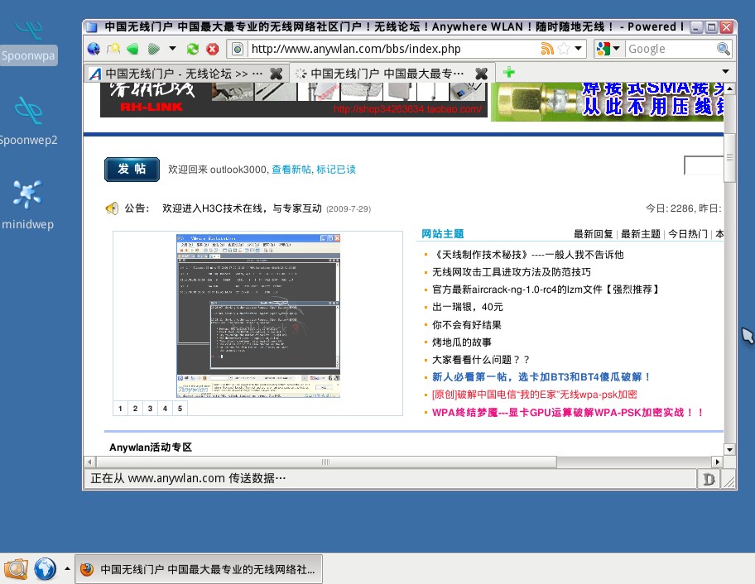The width and height of the screenshot is (755, 584).
Task: Switch slideshow to image 1
Action: 120,409
